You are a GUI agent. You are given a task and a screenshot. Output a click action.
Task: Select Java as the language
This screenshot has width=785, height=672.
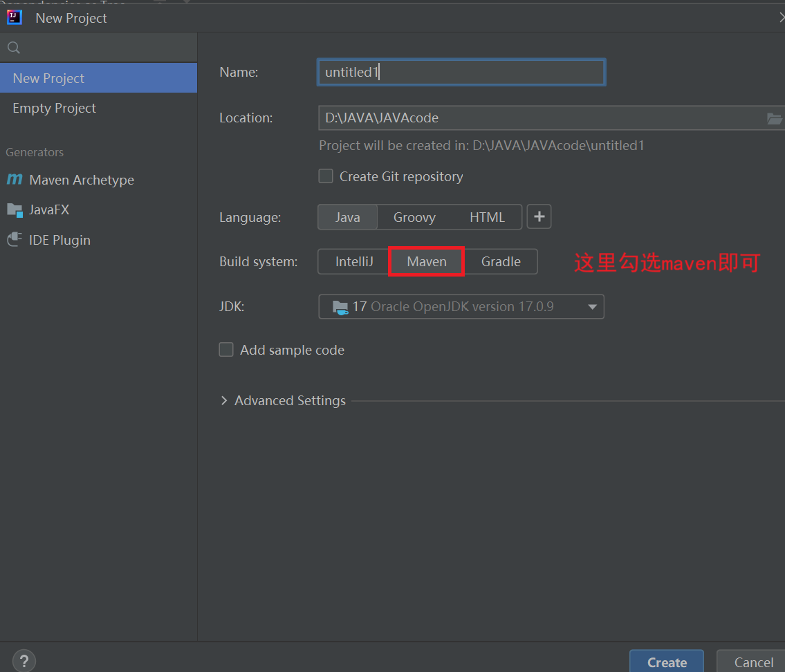[x=347, y=217]
